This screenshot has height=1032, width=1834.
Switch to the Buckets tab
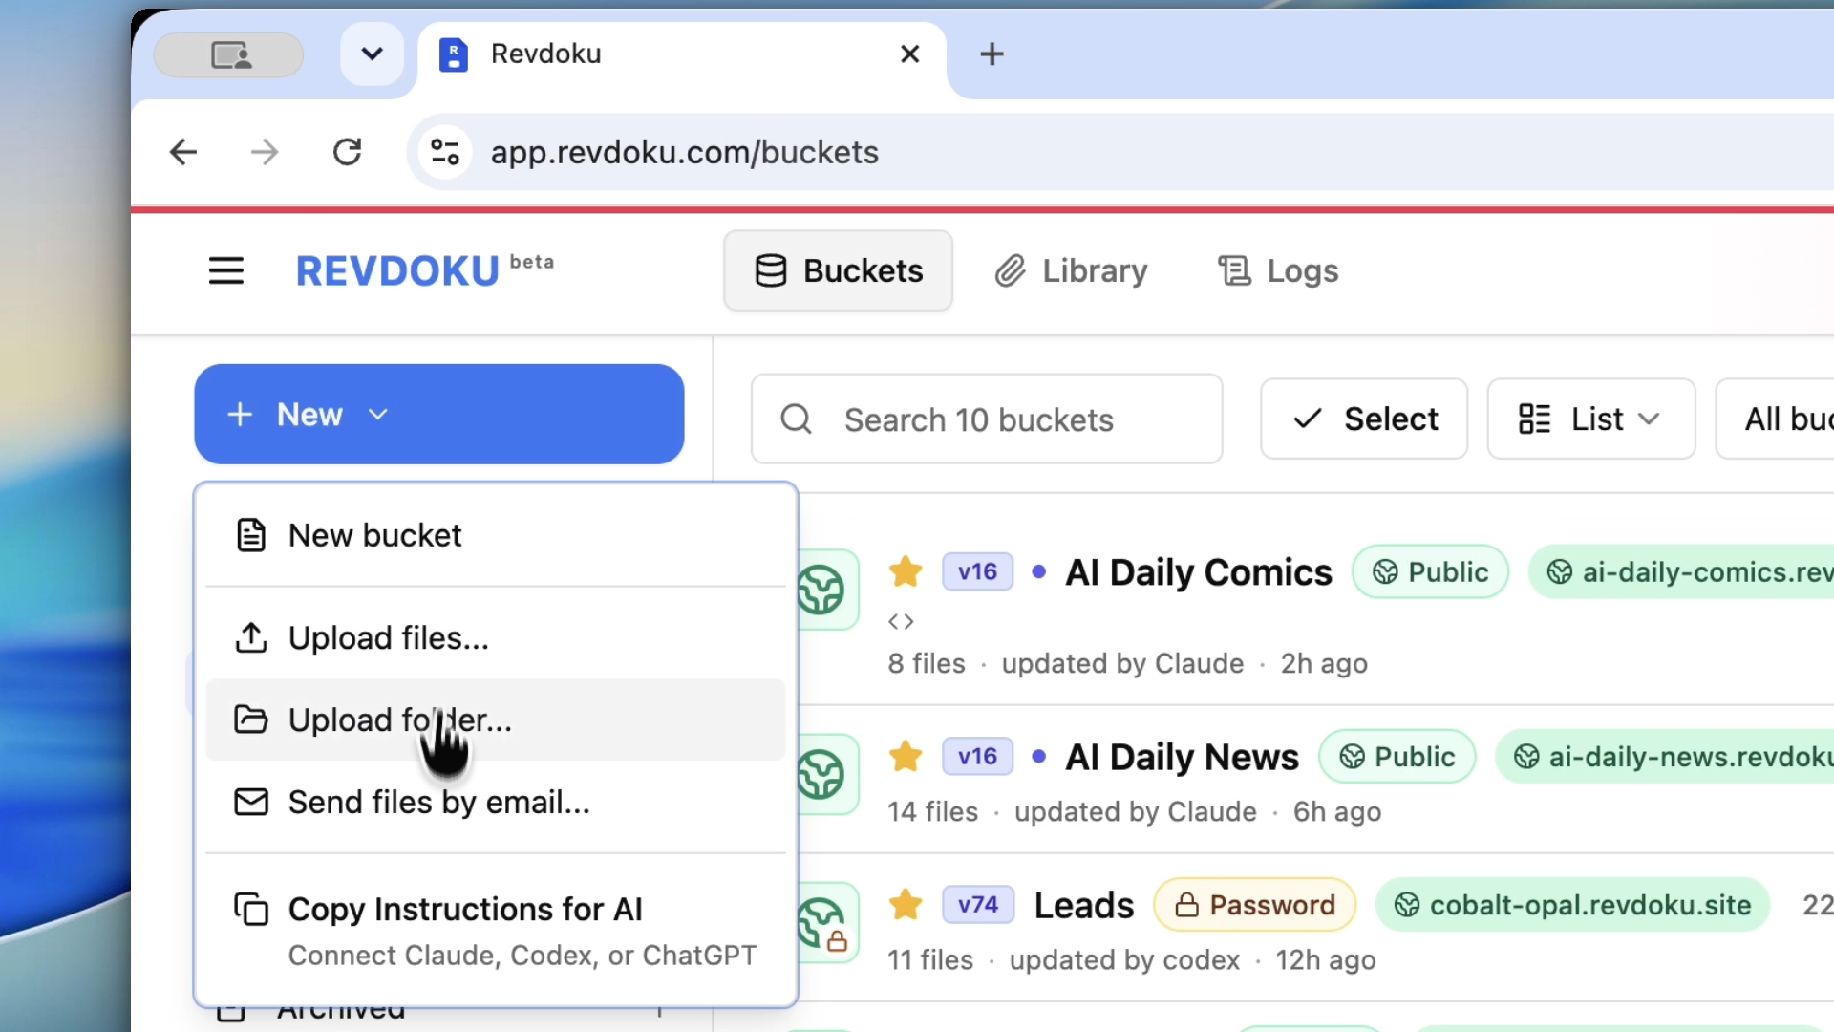838,270
